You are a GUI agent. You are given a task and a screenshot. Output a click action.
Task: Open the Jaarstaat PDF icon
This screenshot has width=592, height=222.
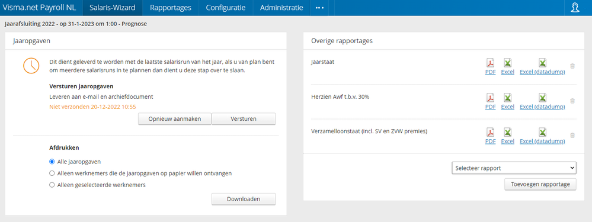click(490, 63)
